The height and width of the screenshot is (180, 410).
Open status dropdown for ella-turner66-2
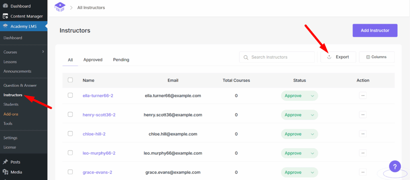[299, 96]
